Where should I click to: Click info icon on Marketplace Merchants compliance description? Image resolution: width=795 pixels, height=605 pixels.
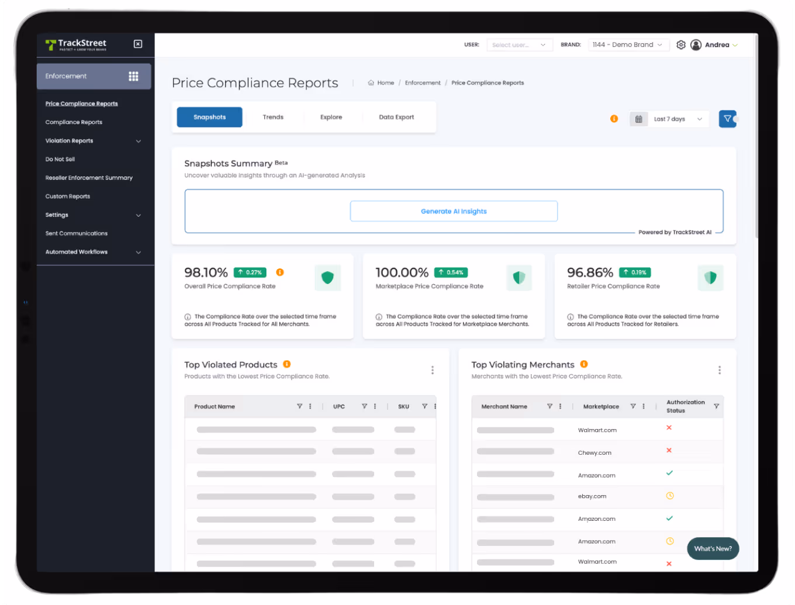pos(379,317)
